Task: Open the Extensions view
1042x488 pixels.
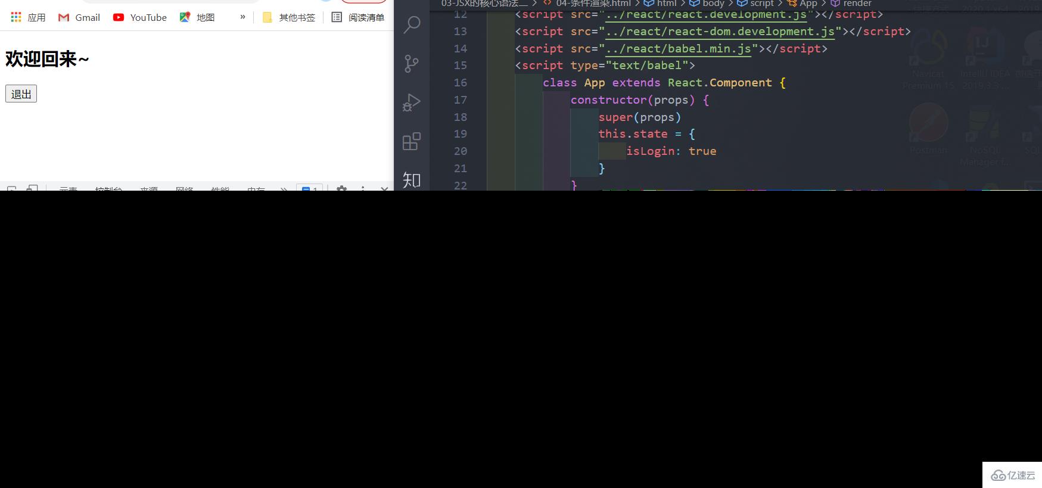Action: [412, 141]
